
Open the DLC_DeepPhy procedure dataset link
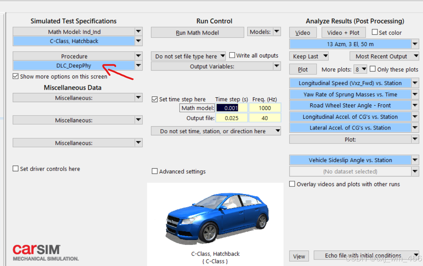74,66
